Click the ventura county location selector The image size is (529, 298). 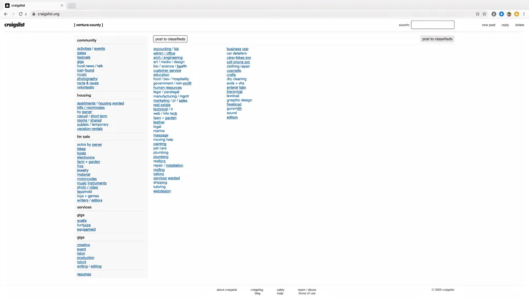(x=88, y=25)
